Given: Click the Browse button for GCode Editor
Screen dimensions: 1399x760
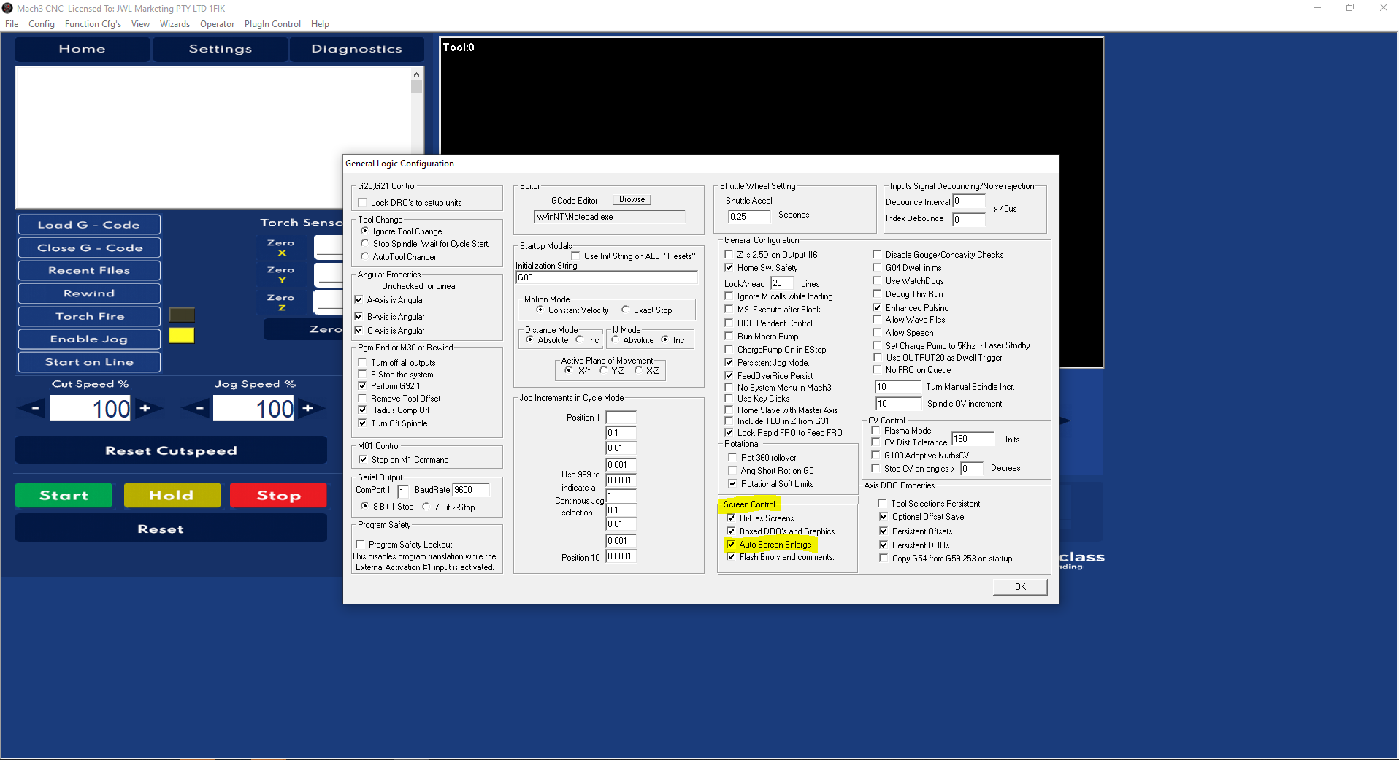Looking at the screenshot, I should [x=632, y=199].
